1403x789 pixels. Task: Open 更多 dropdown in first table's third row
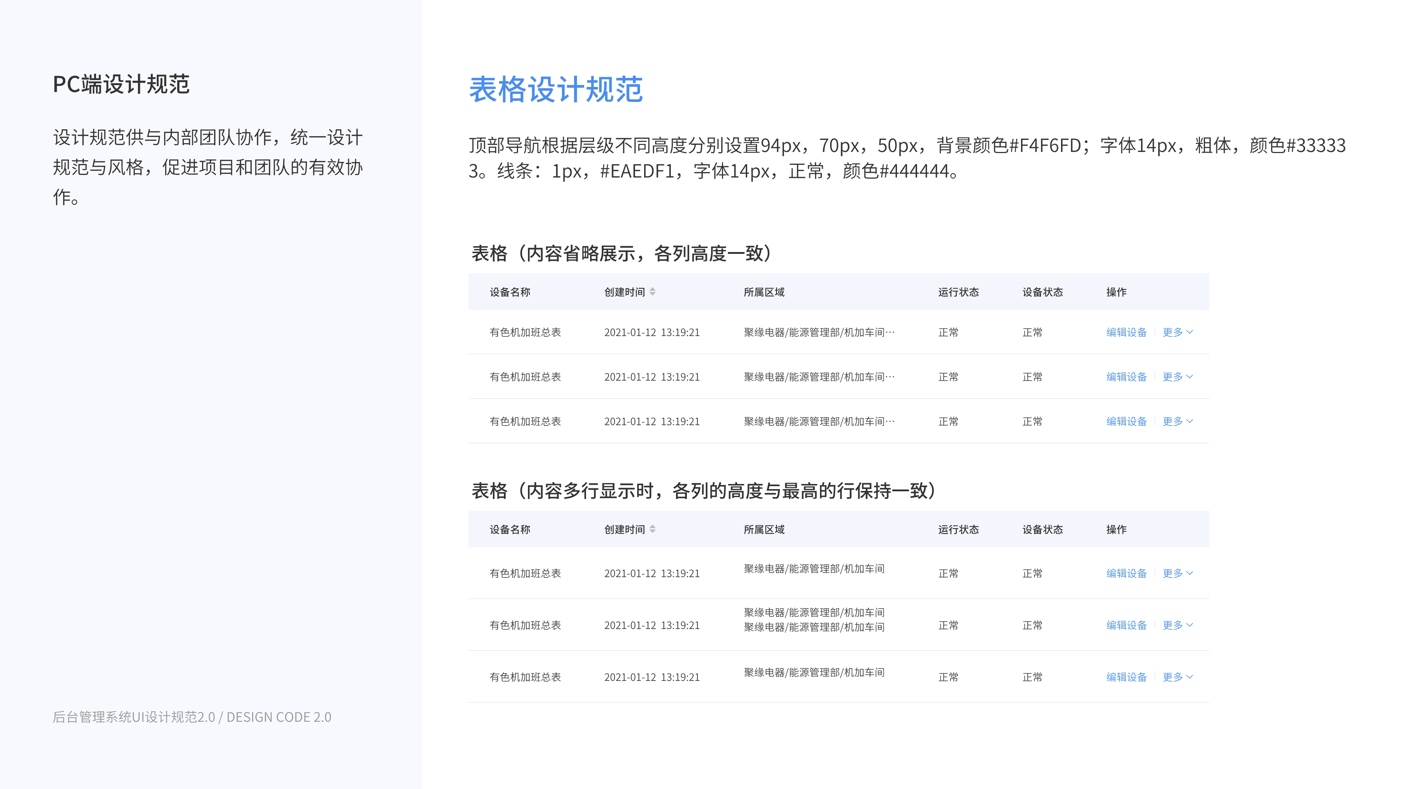click(1178, 422)
